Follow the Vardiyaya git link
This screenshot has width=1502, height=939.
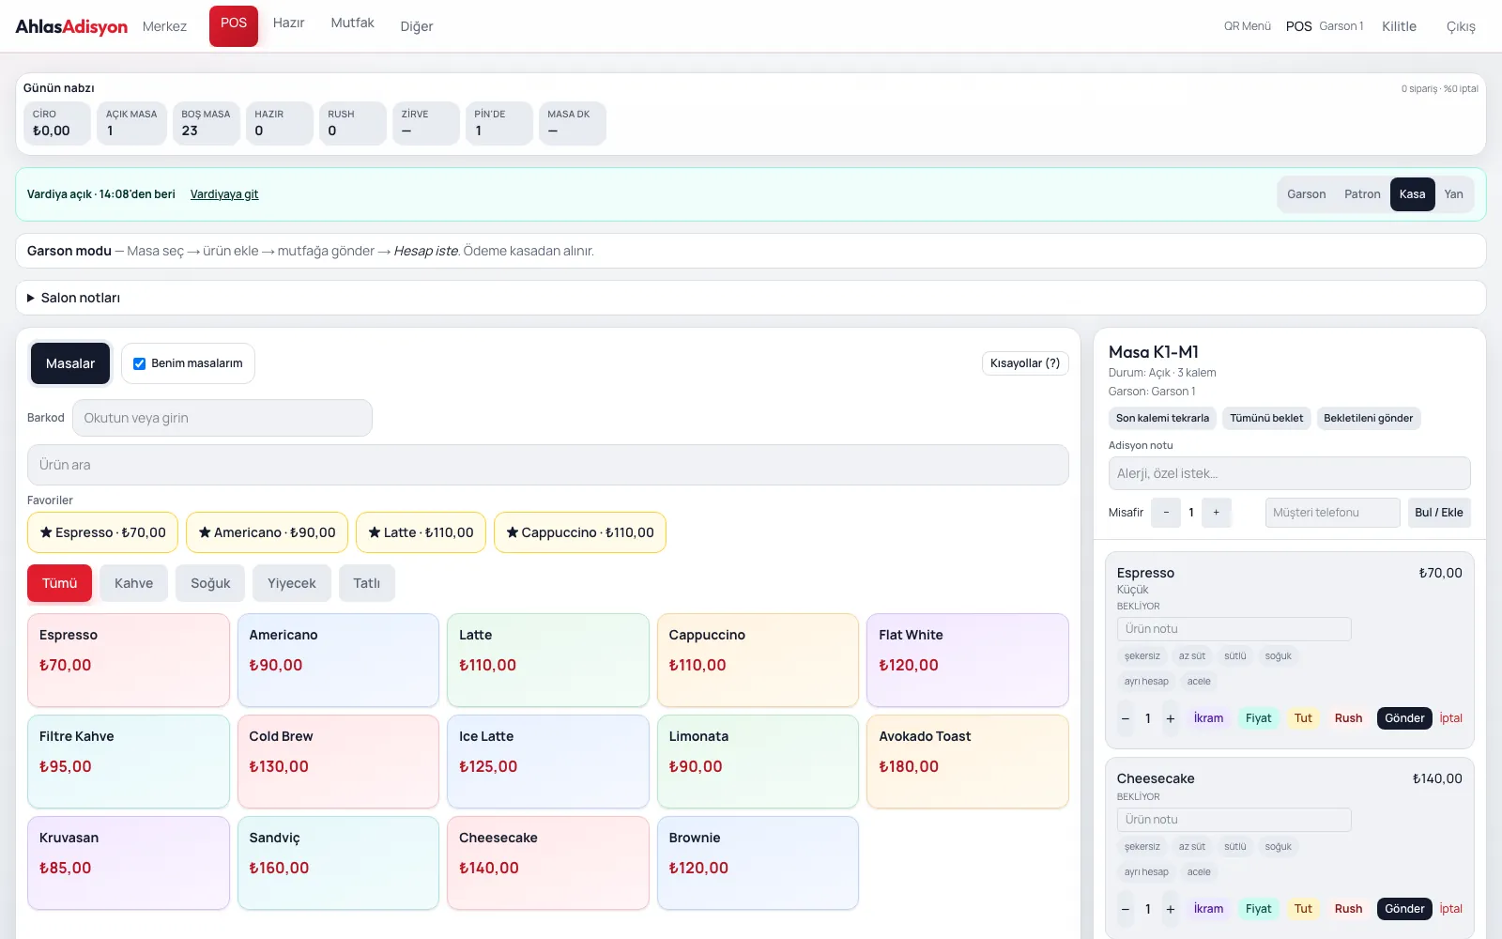[x=224, y=194]
